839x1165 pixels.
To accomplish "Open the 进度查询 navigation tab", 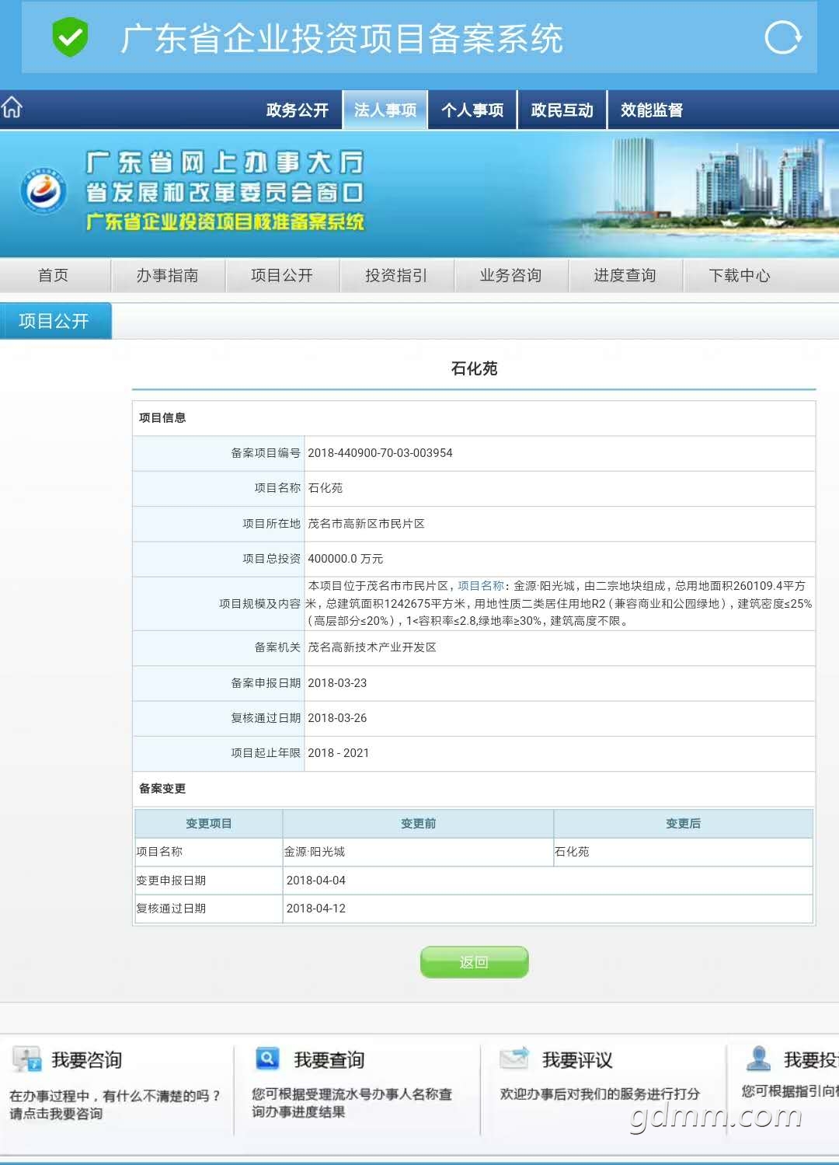I will 625,275.
